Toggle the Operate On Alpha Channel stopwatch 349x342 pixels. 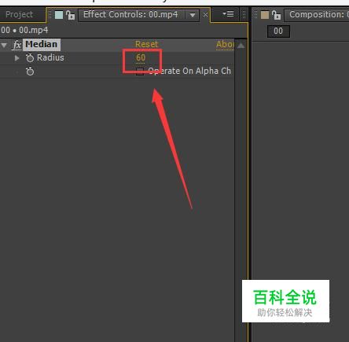pyautogui.click(x=30, y=71)
